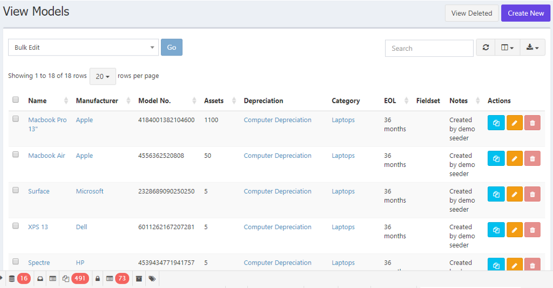Click the tags icon in debug bar
Viewport: 553px width, 288px height.
click(152, 279)
